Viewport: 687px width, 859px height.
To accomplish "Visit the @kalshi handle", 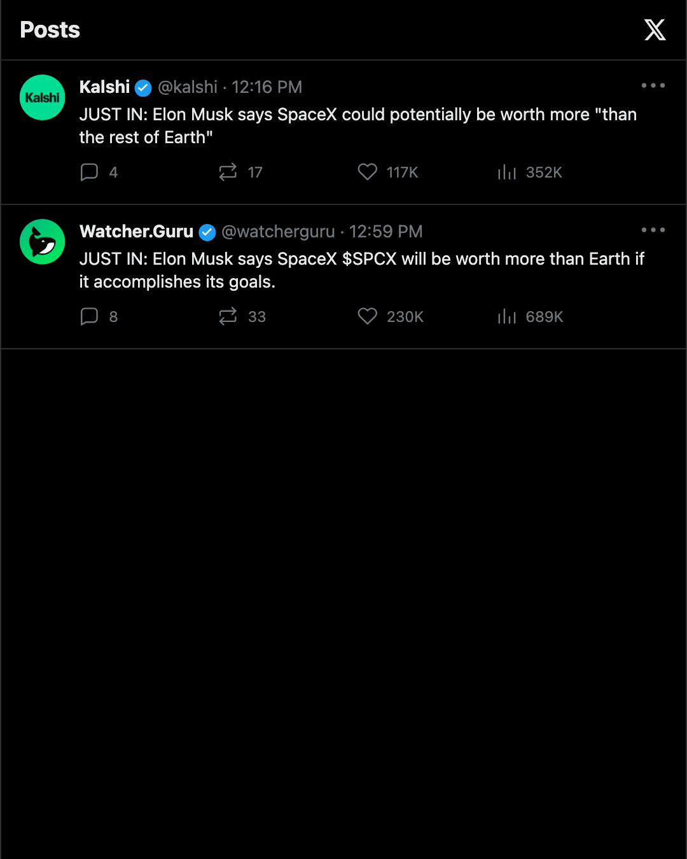I will pyautogui.click(x=188, y=87).
